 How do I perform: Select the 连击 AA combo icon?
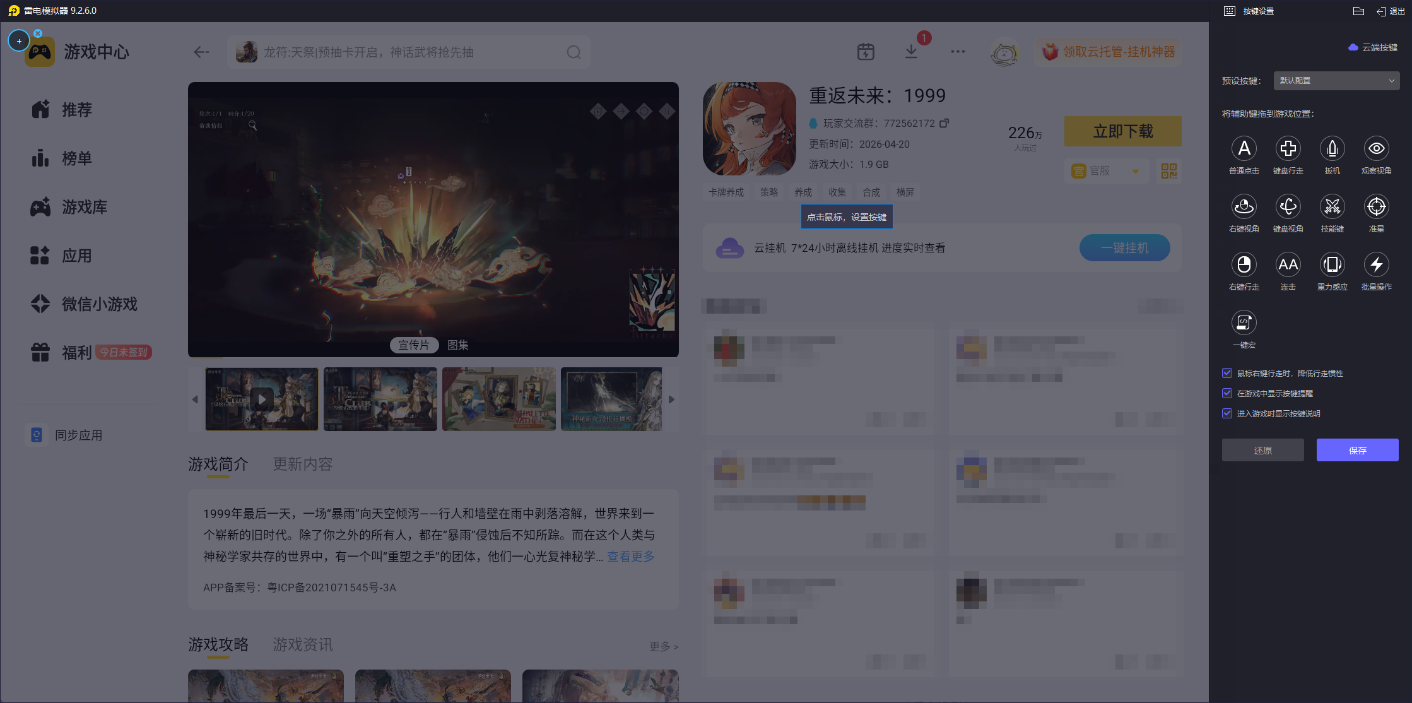1288,265
